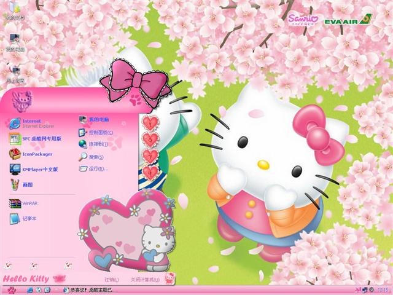Open My Computer desktop icon

pyautogui.click(x=15, y=42)
